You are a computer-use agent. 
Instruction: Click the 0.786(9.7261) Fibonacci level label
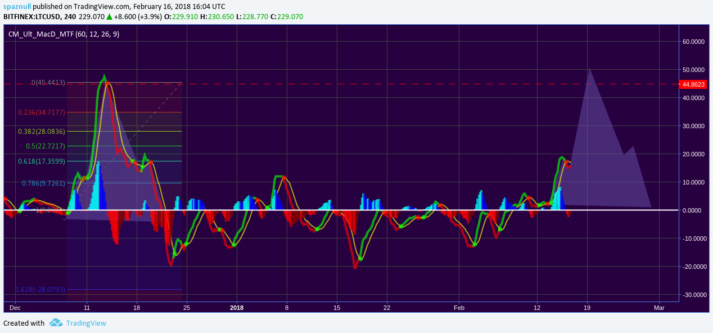[x=43, y=183]
